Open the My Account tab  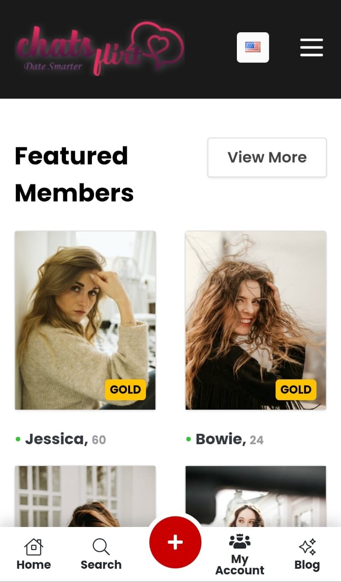click(x=240, y=565)
